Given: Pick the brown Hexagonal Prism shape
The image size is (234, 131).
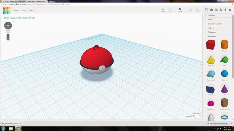Looking at the screenshot, I should pyautogui.click(x=224, y=103).
